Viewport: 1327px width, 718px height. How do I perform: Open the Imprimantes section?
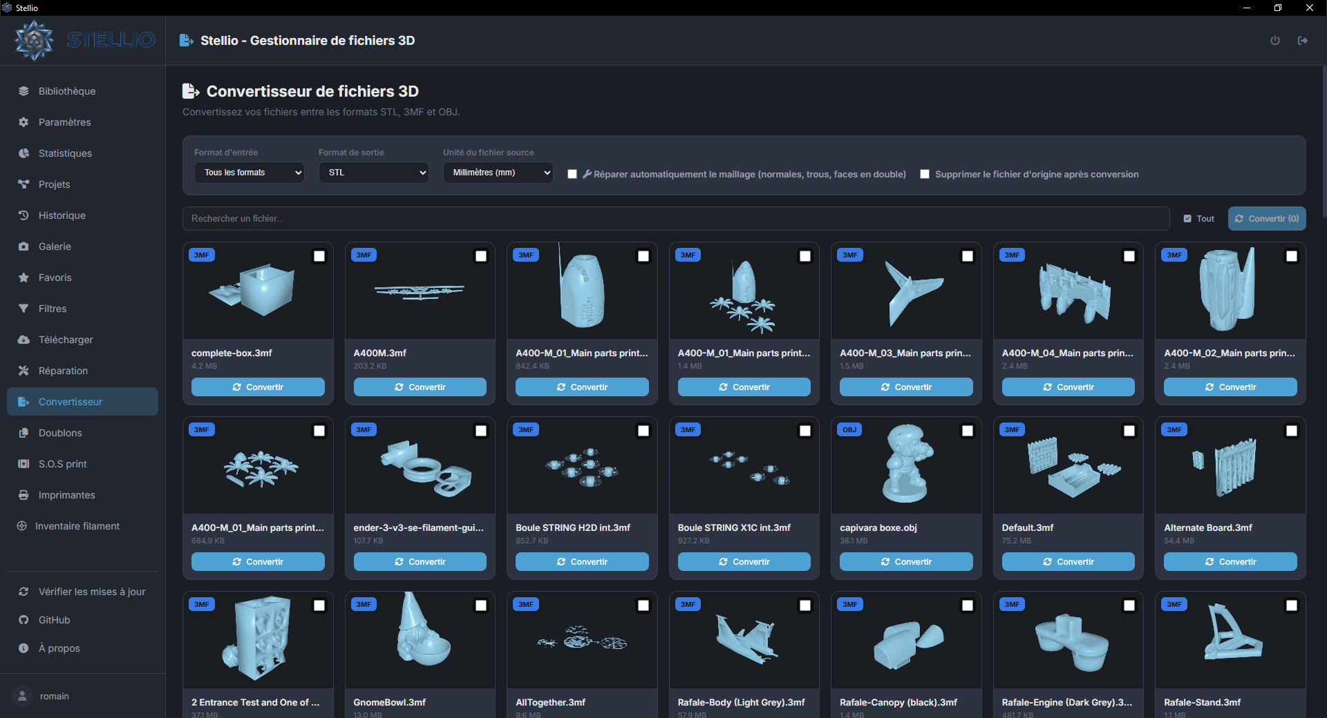pos(82,495)
